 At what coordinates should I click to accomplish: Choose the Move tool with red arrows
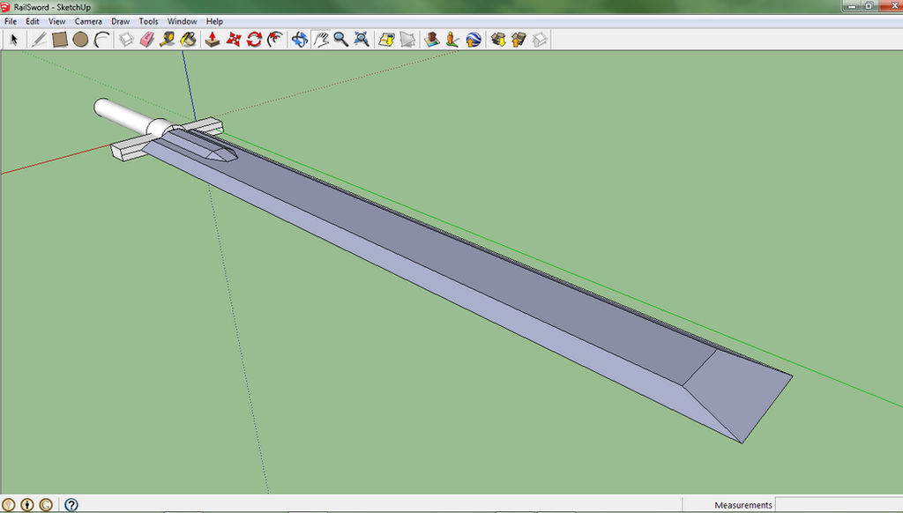tap(233, 40)
